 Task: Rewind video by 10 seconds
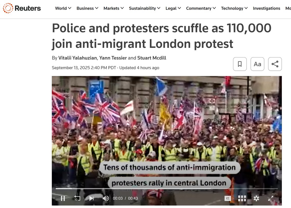click(77, 198)
